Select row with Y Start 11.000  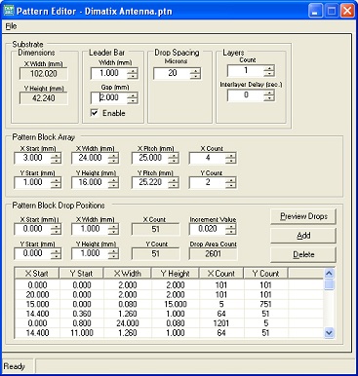(x=169, y=333)
